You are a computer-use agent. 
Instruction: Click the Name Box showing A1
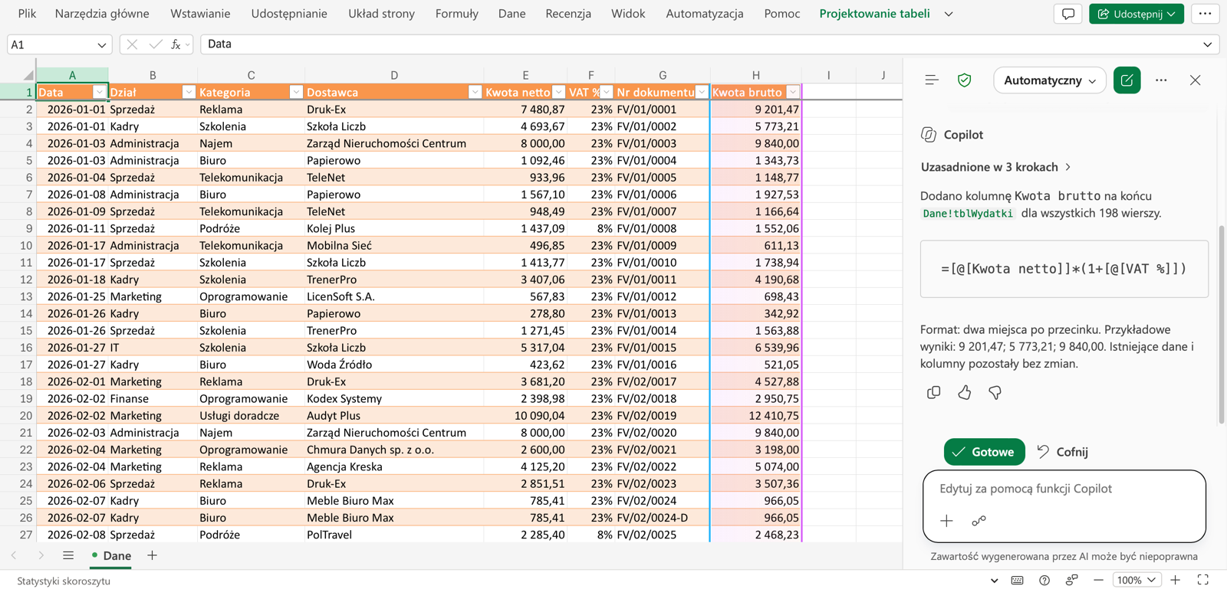pos(59,44)
